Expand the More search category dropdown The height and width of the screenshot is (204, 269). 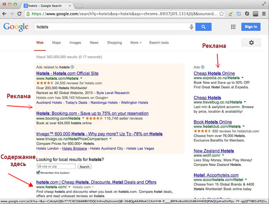(136, 43)
